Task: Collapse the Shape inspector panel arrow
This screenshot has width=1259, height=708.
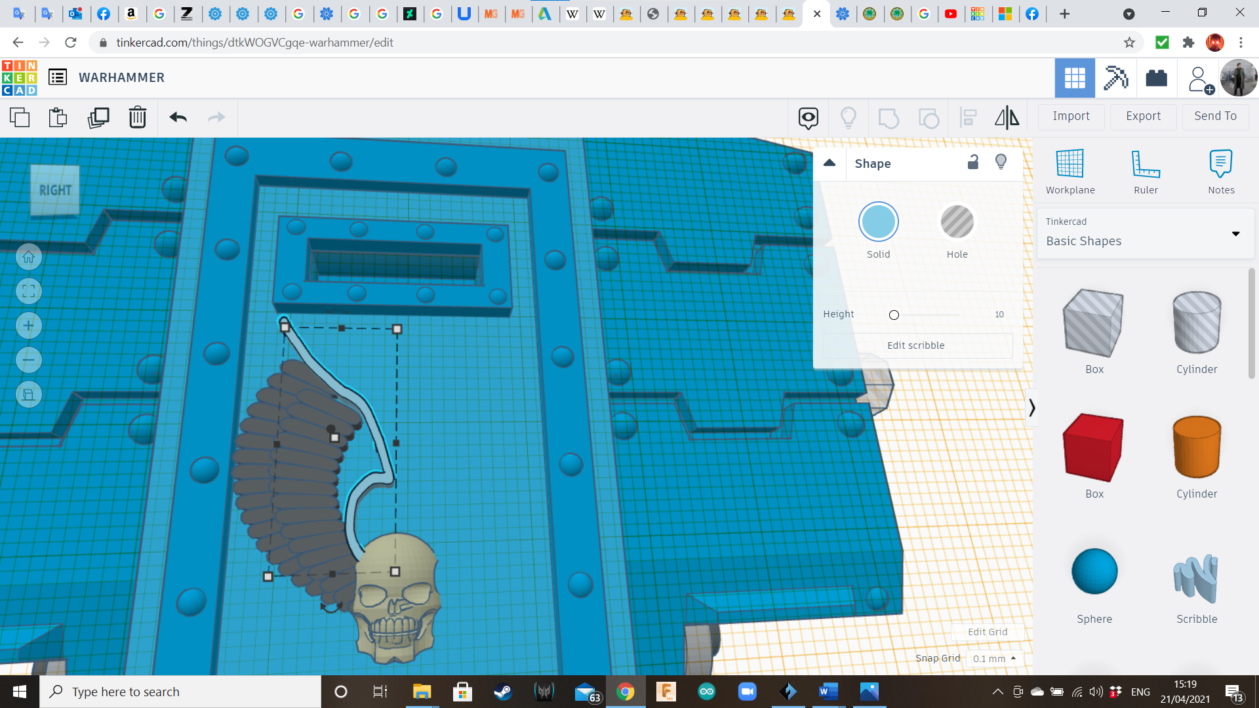Action: tap(829, 163)
